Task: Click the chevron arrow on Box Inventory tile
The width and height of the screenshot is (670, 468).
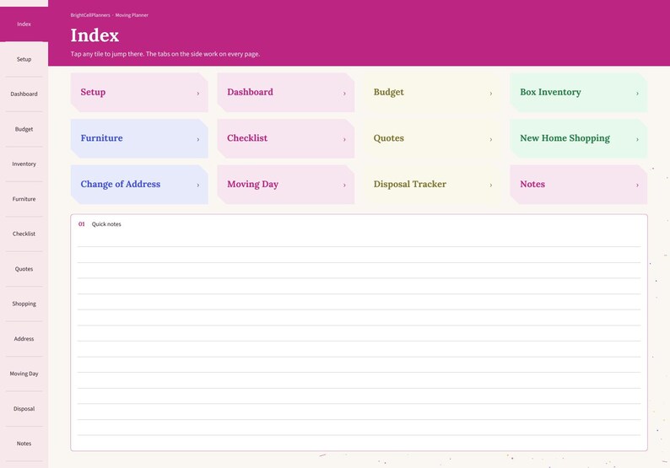Action: point(637,93)
